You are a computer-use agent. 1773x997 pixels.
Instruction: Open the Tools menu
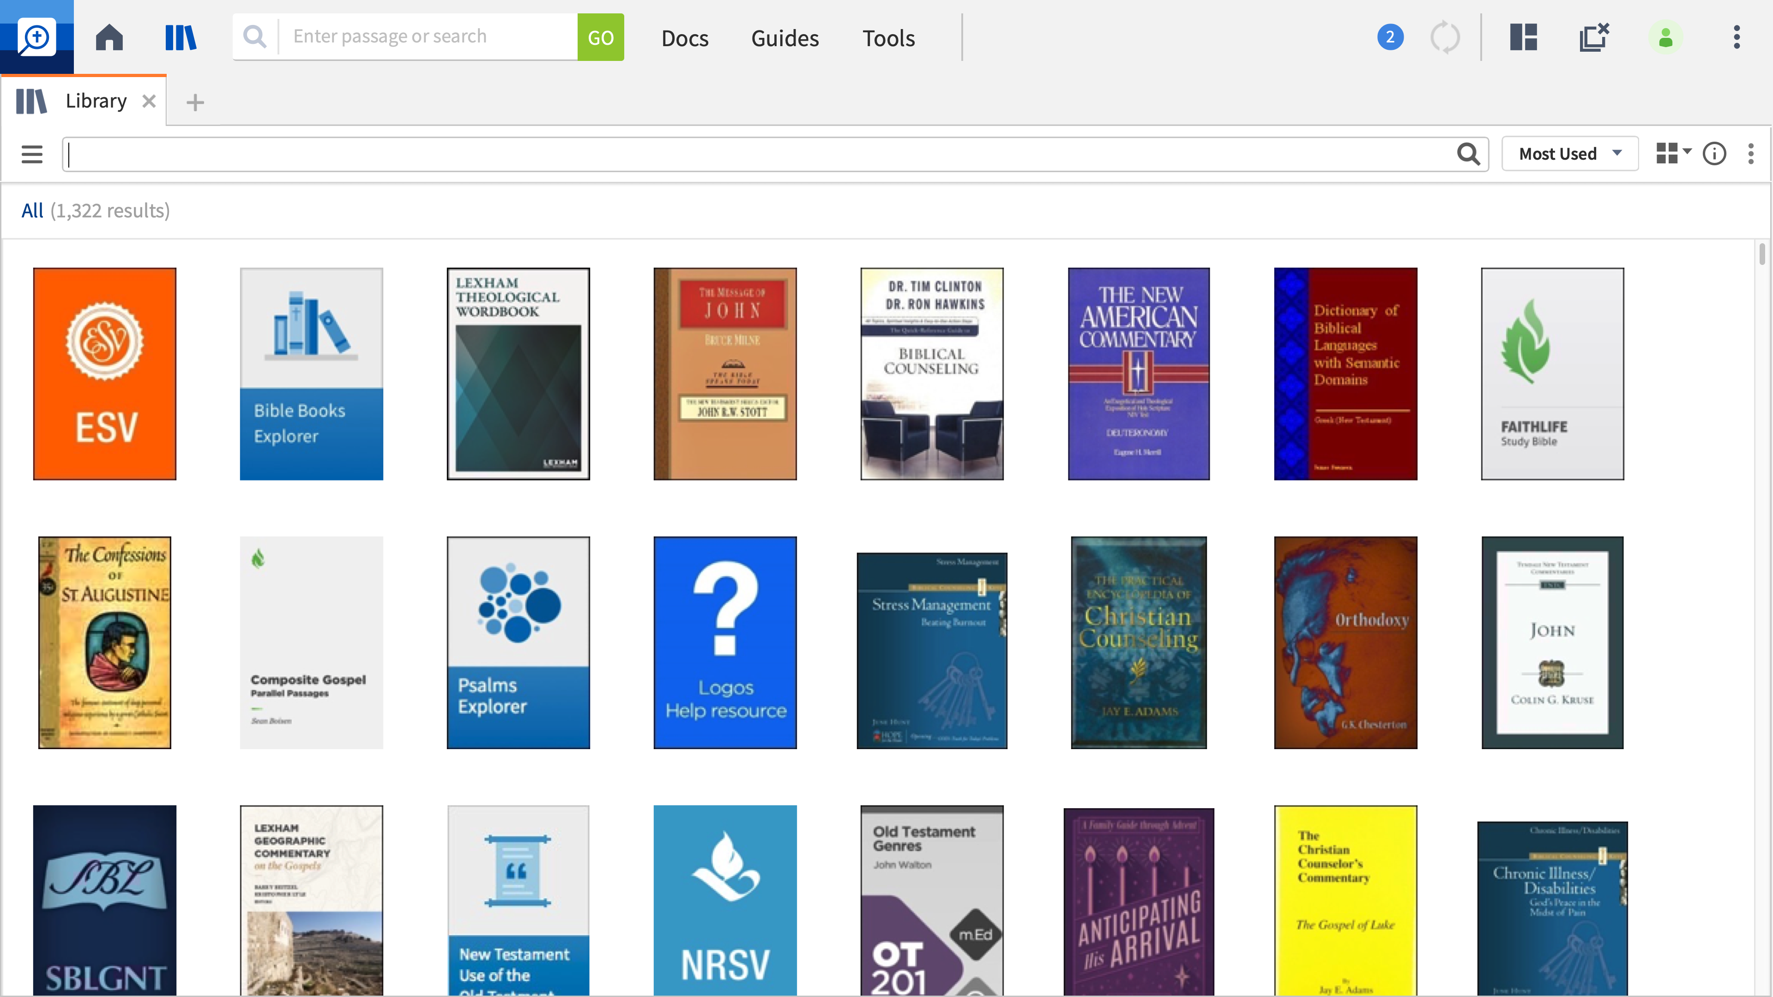888,38
